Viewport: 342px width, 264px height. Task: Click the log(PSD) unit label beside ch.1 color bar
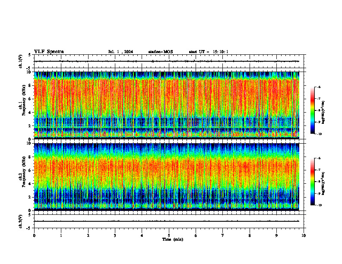coord(323,113)
